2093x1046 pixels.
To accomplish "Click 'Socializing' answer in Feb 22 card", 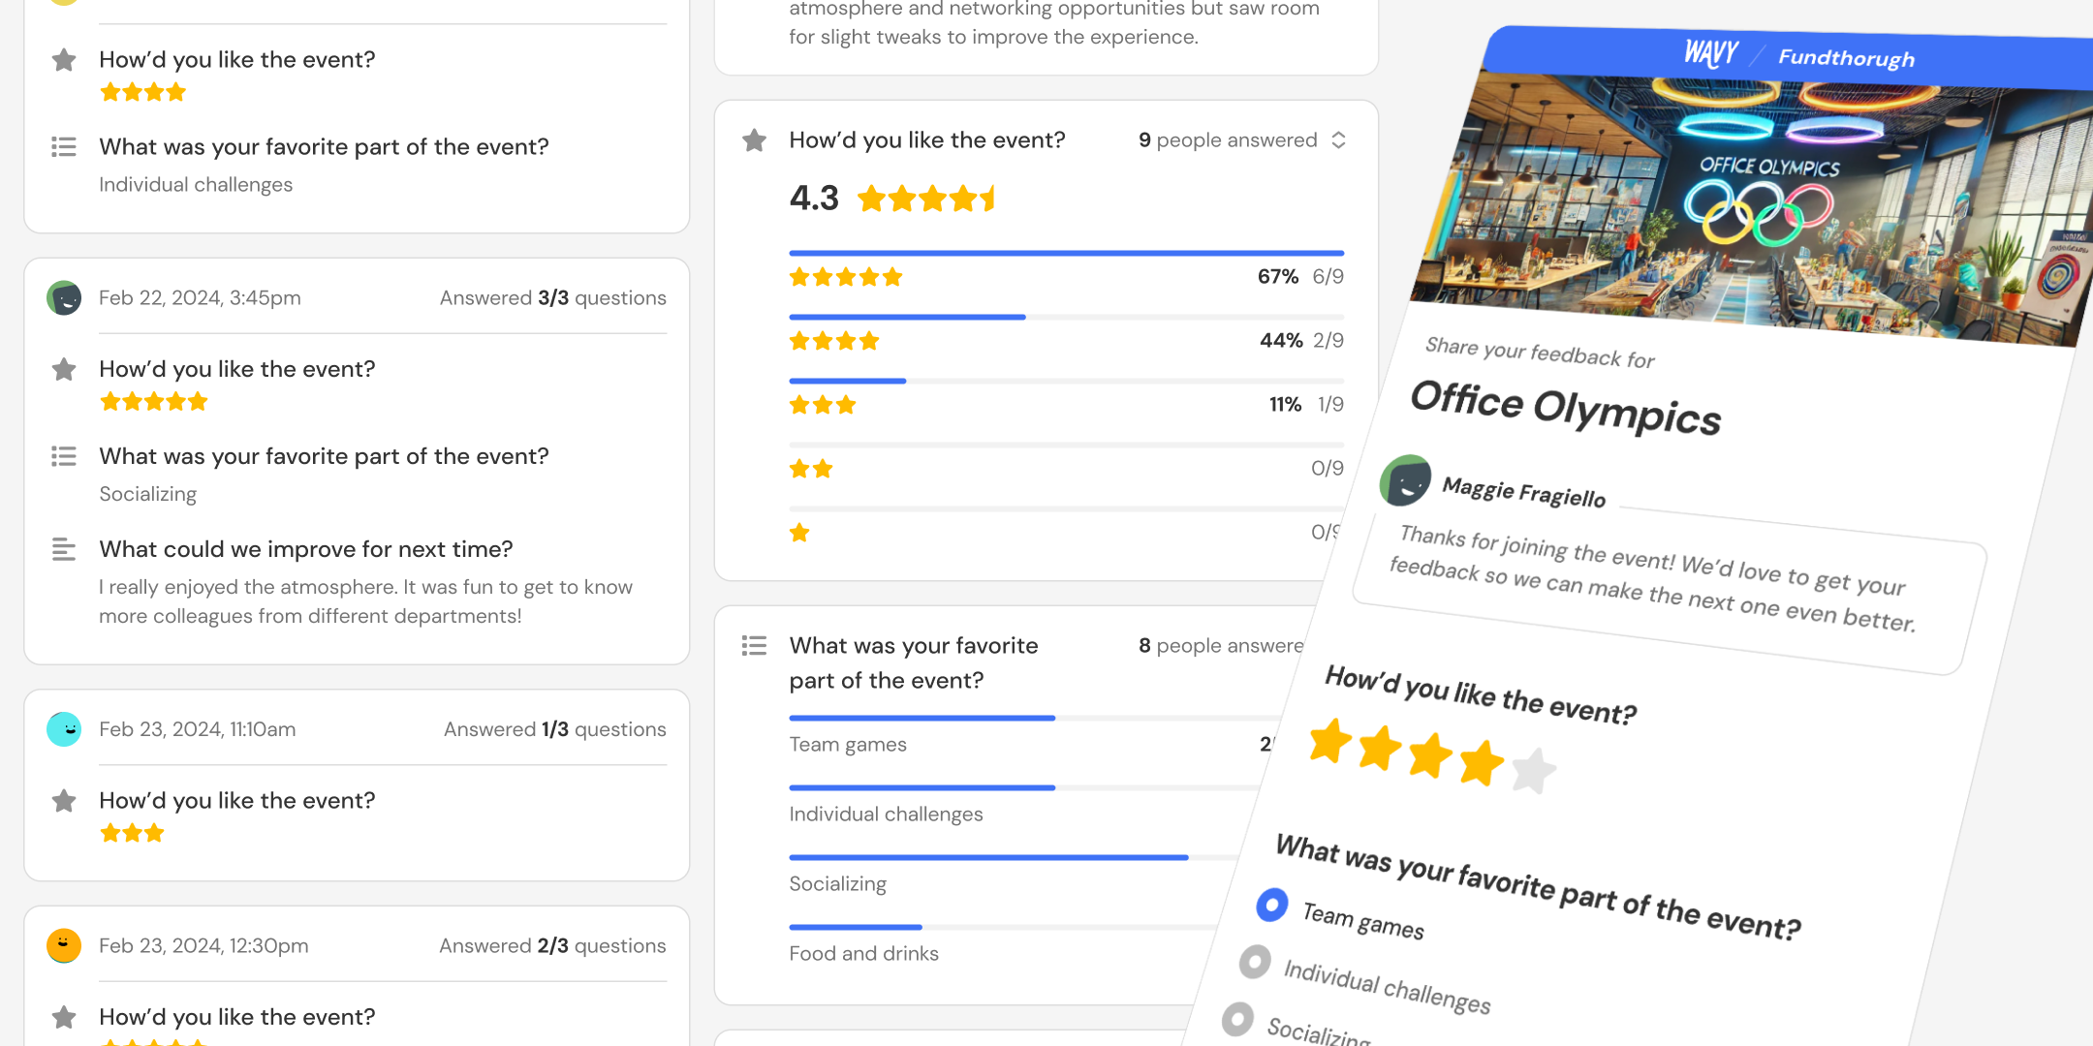I will pos(148,494).
